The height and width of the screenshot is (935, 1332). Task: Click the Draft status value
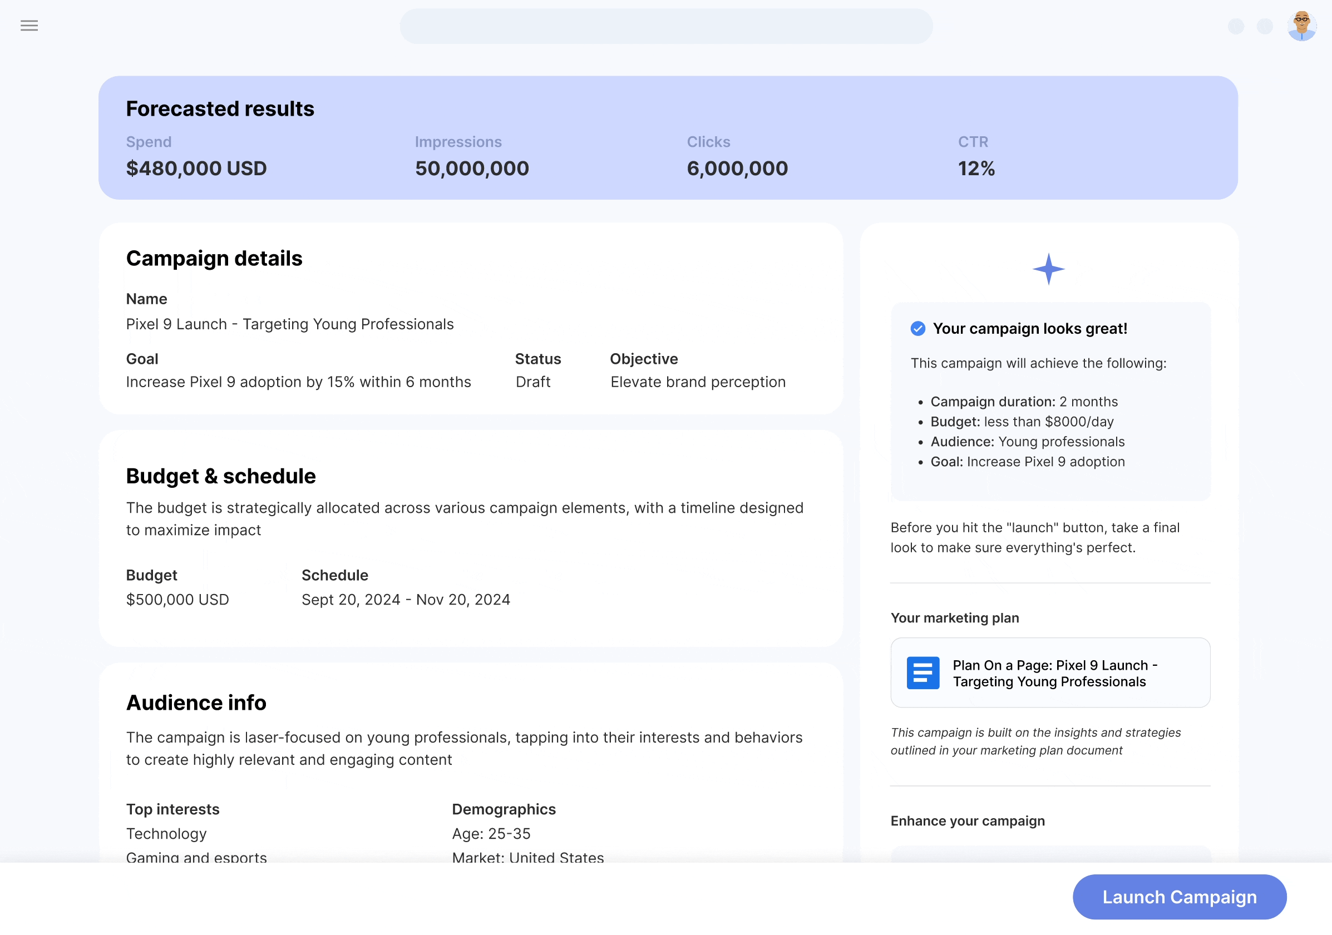[x=532, y=382]
